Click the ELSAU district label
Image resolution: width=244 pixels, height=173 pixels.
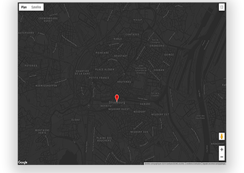(76, 120)
